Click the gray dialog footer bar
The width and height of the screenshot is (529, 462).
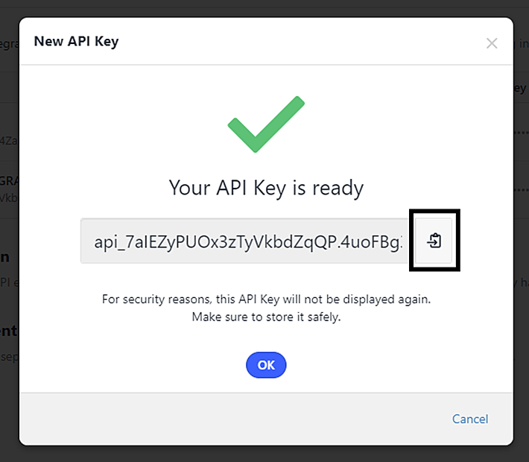[266, 419]
